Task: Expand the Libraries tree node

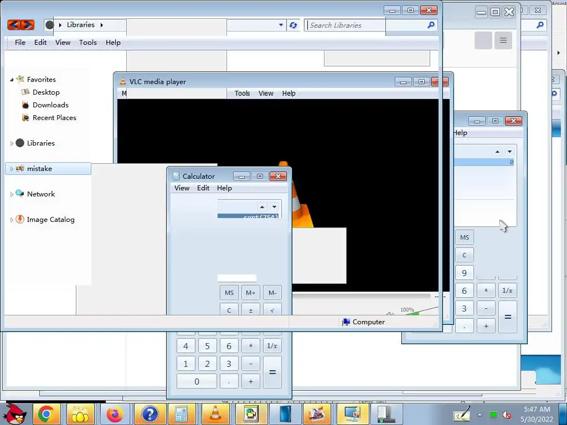Action: [12, 143]
